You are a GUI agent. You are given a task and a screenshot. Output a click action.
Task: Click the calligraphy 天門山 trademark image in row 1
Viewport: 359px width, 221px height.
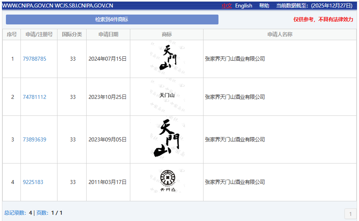[x=167, y=58]
